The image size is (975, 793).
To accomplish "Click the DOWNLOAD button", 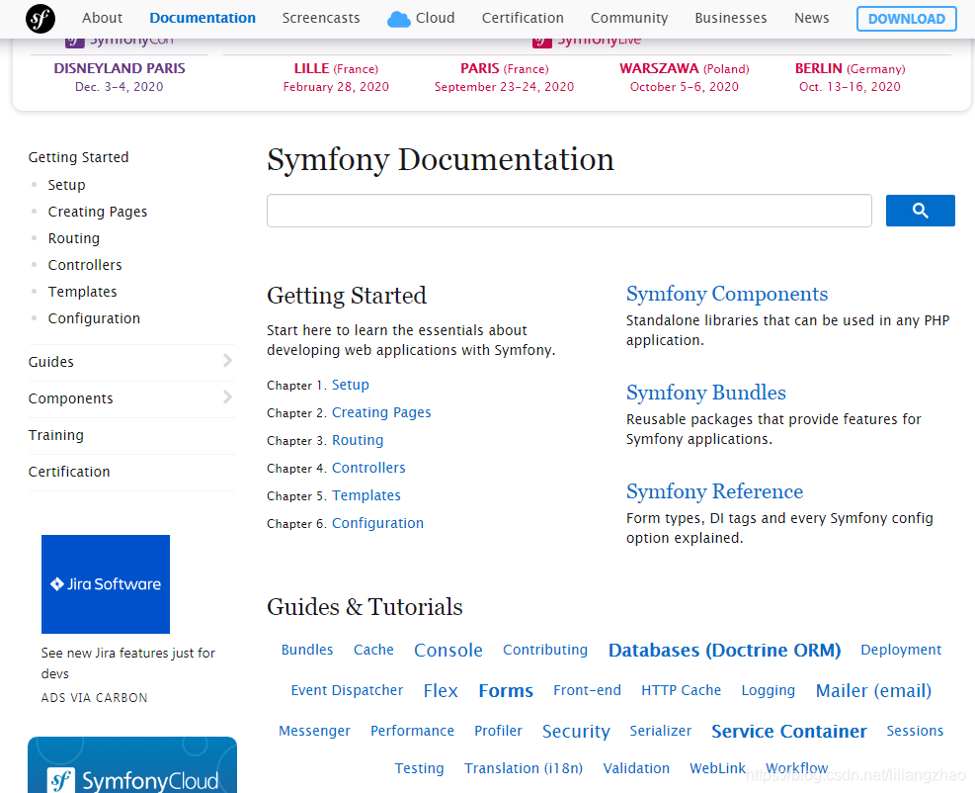I will (906, 18).
